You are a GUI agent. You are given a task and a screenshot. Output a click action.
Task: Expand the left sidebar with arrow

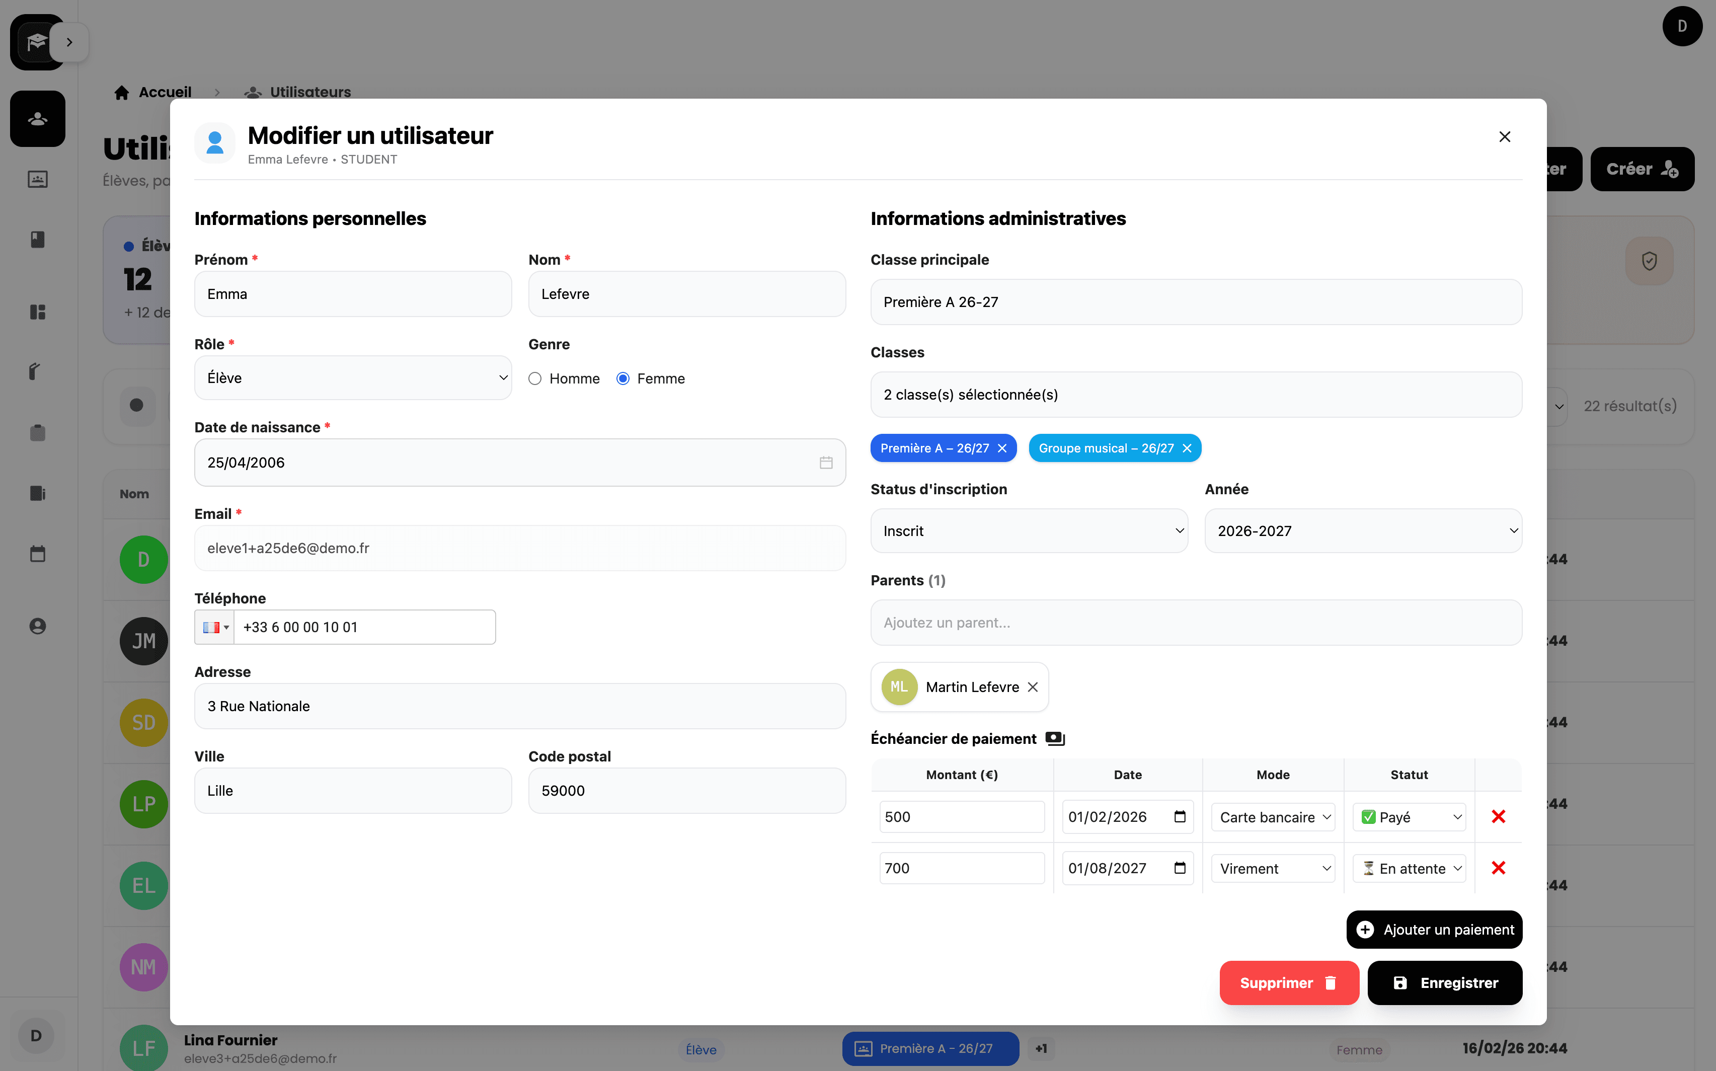(69, 42)
